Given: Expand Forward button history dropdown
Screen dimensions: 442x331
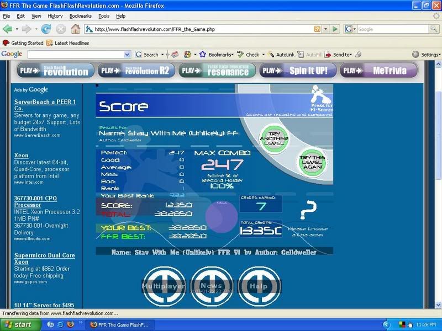Looking at the screenshot, I should coord(36,29).
